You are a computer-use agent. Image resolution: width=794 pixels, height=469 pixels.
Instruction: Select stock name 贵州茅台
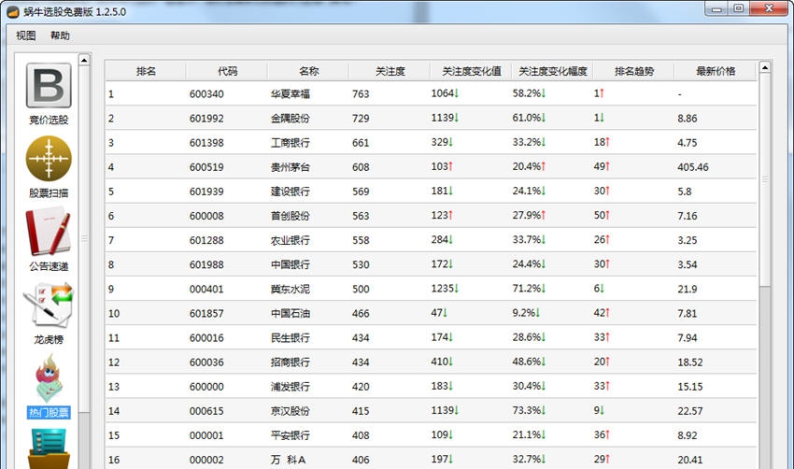point(291,166)
